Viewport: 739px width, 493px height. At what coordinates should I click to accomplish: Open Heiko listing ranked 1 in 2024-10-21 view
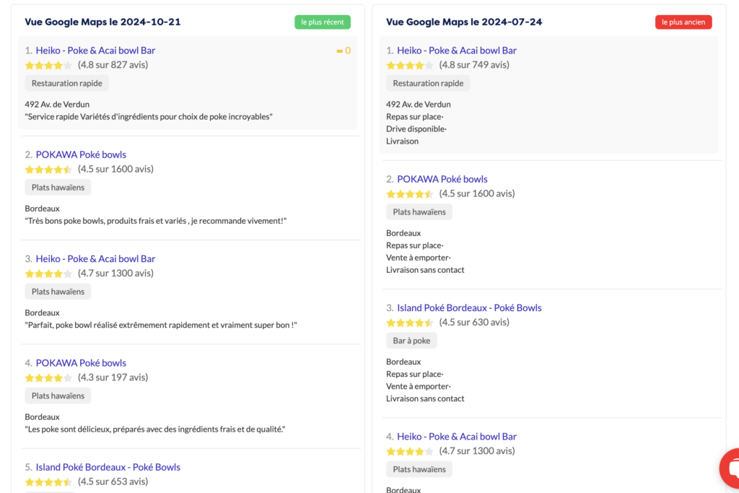point(95,51)
